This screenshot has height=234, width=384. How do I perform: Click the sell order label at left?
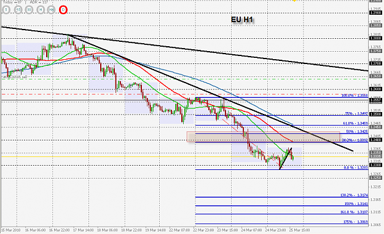click(15, 77)
